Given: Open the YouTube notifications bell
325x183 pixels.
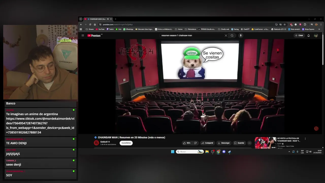Looking at the screenshot, I should (308, 36).
